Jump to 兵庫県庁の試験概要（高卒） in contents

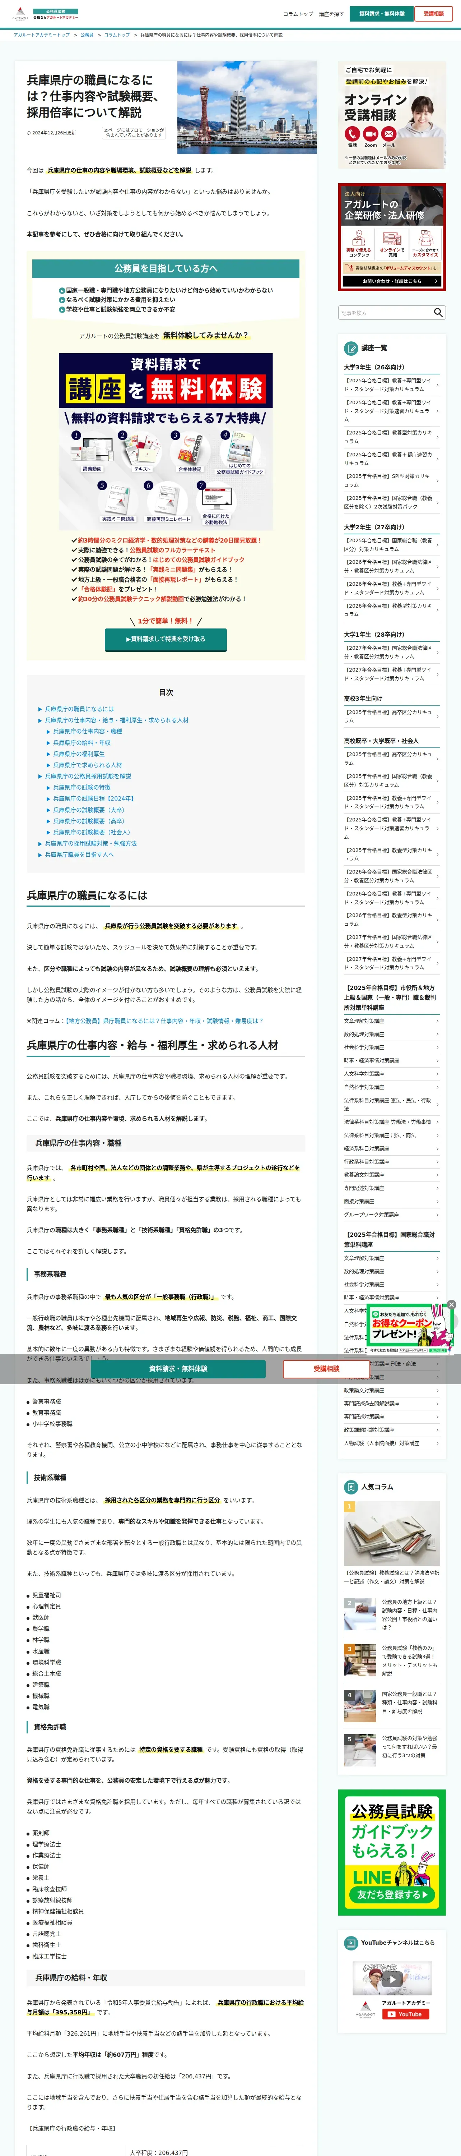pos(89,821)
